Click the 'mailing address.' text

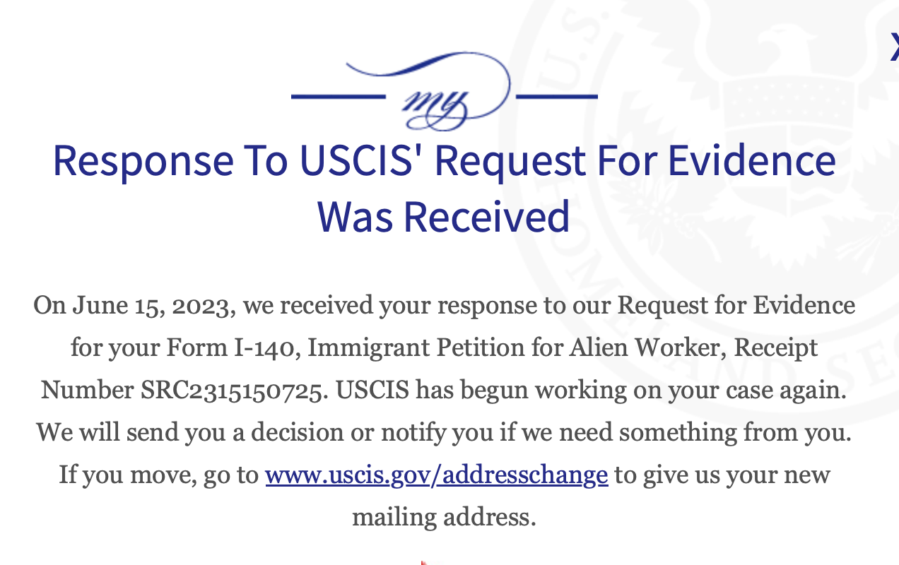click(444, 517)
